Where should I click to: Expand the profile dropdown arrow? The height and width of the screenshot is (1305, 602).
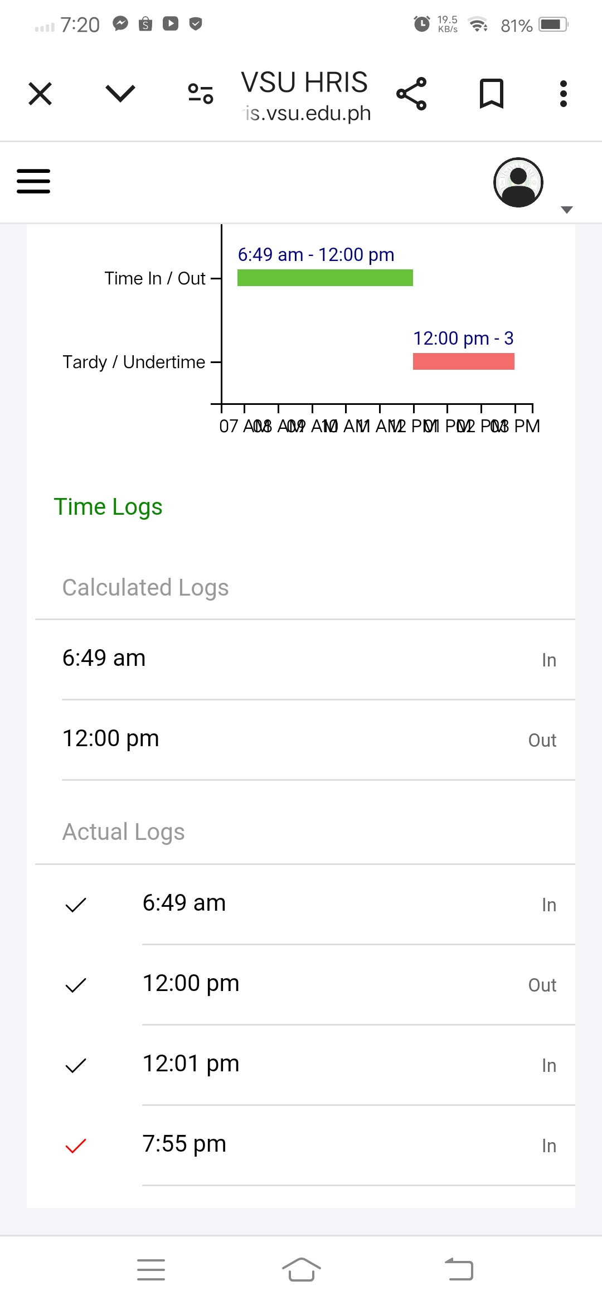(567, 210)
